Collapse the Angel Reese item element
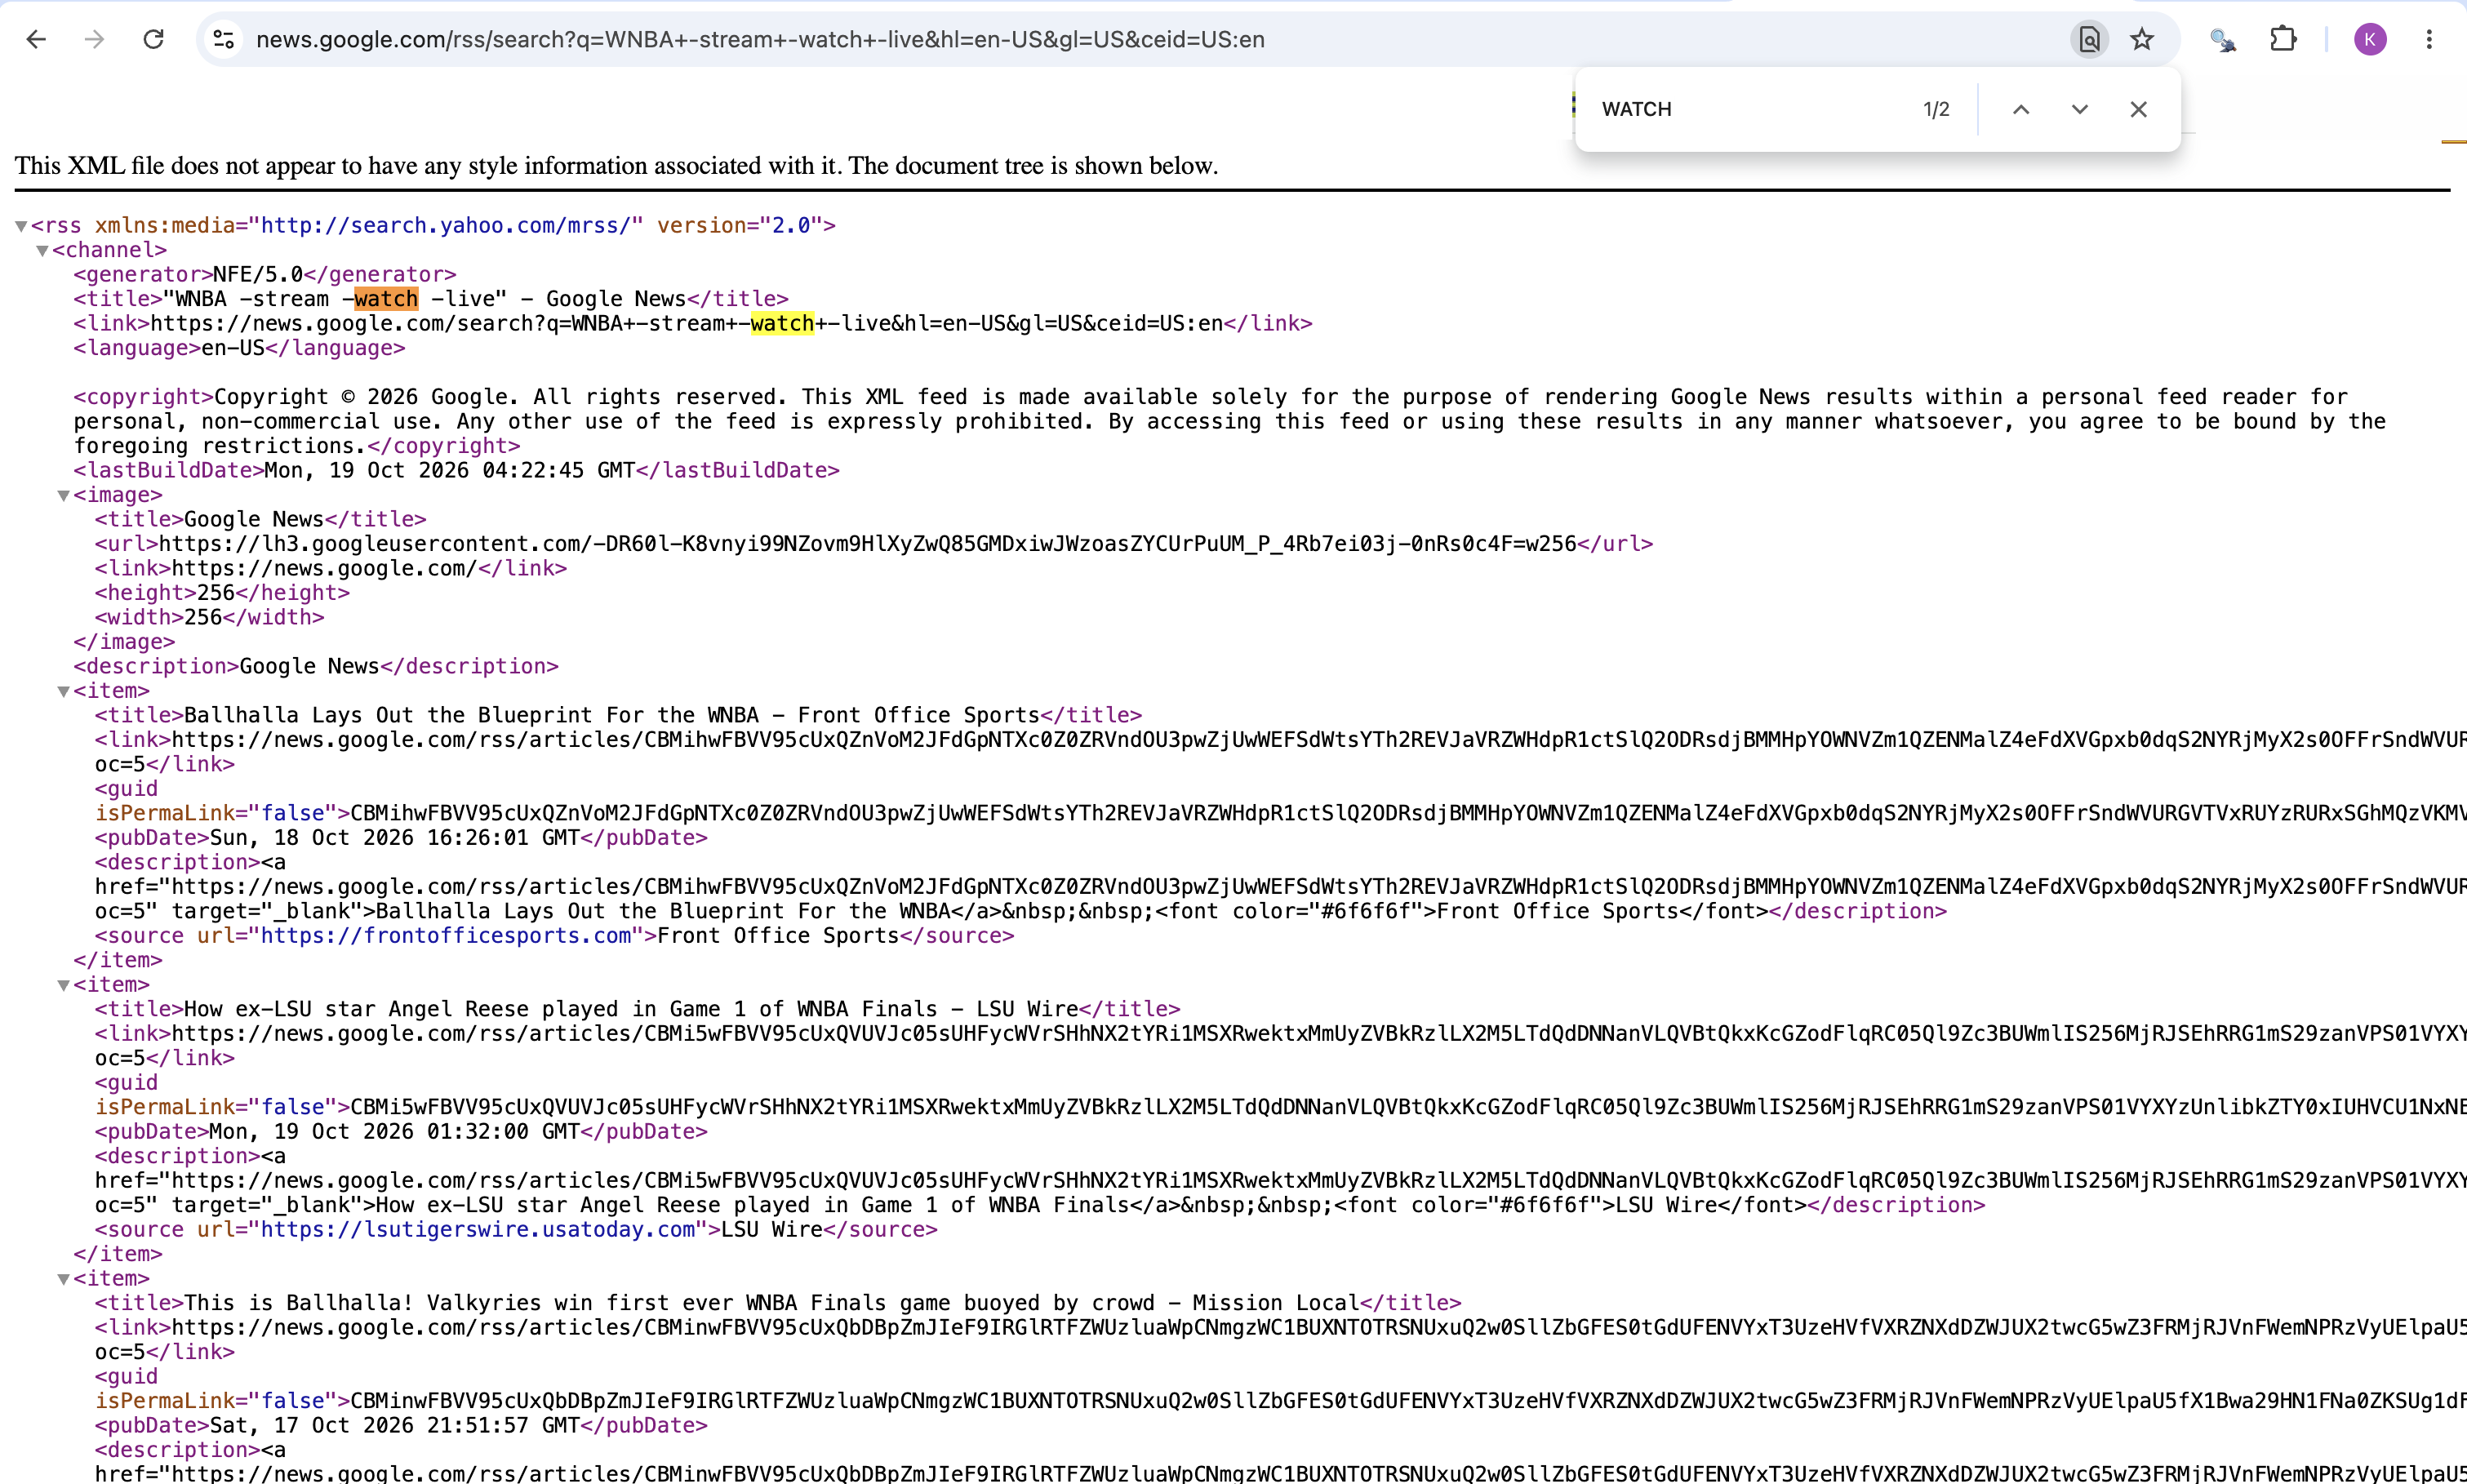Screen dimensions: 2467x1484 (63, 986)
